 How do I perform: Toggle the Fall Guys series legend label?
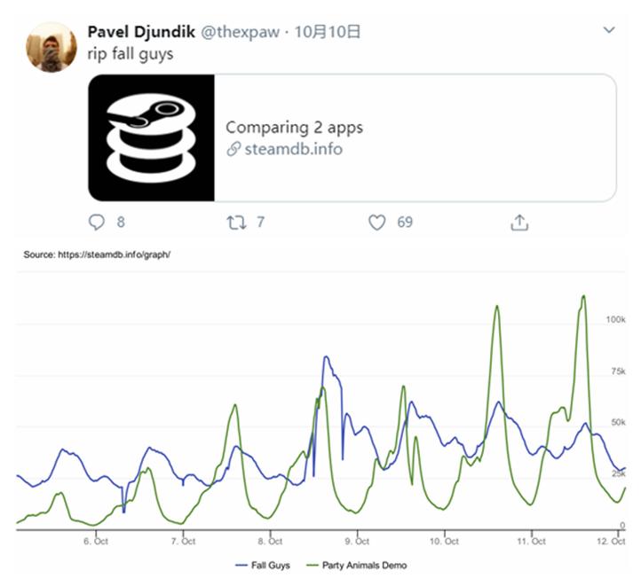[273, 565]
